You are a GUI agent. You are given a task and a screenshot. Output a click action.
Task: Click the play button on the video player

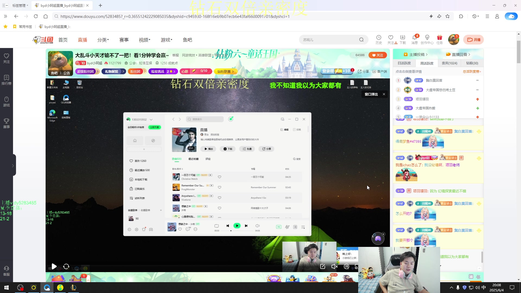coord(54,266)
